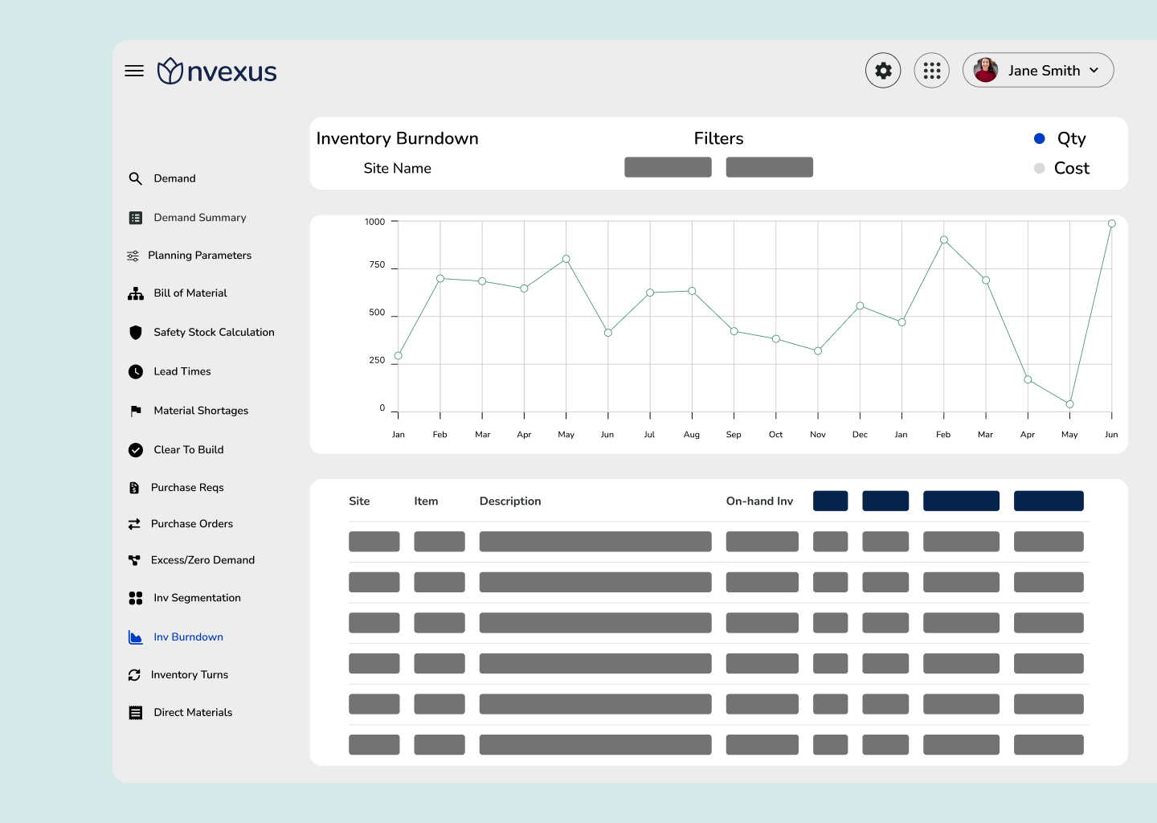Click the Purchase Reqs document icon
The width and height of the screenshot is (1157, 823).
coord(134,488)
